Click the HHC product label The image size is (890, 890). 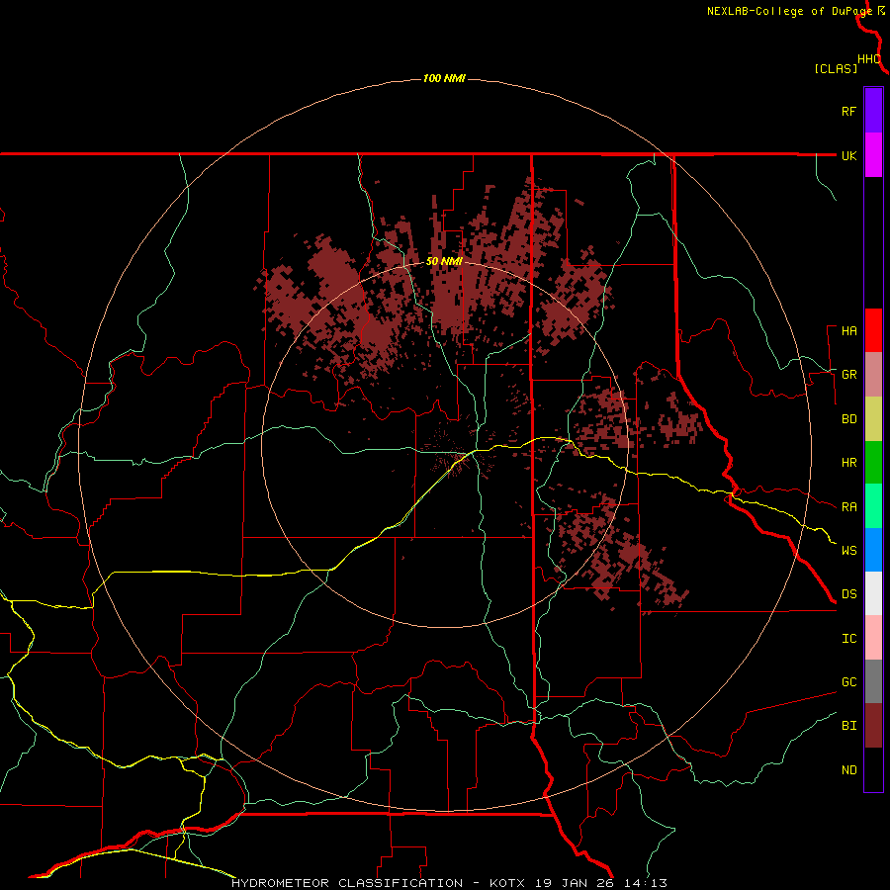click(x=869, y=59)
